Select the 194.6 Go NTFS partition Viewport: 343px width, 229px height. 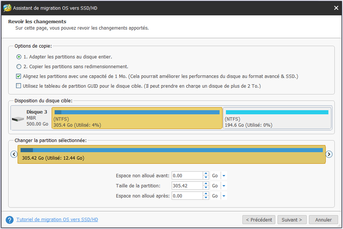(277, 118)
